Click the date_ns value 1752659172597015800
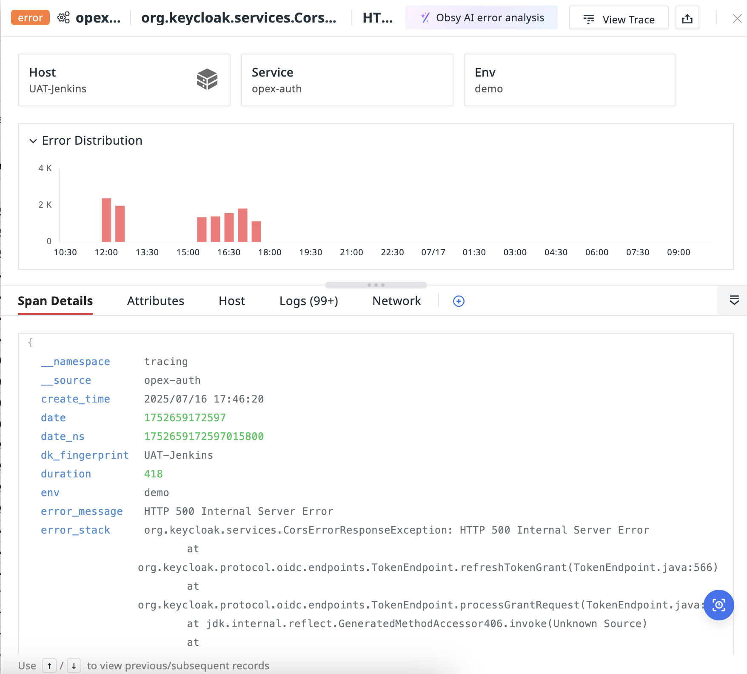This screenshot has width=747, height=674. (204, 437)
